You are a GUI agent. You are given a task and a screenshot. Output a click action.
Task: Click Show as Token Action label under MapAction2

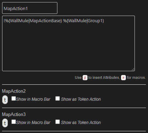(x=81, y=99)
